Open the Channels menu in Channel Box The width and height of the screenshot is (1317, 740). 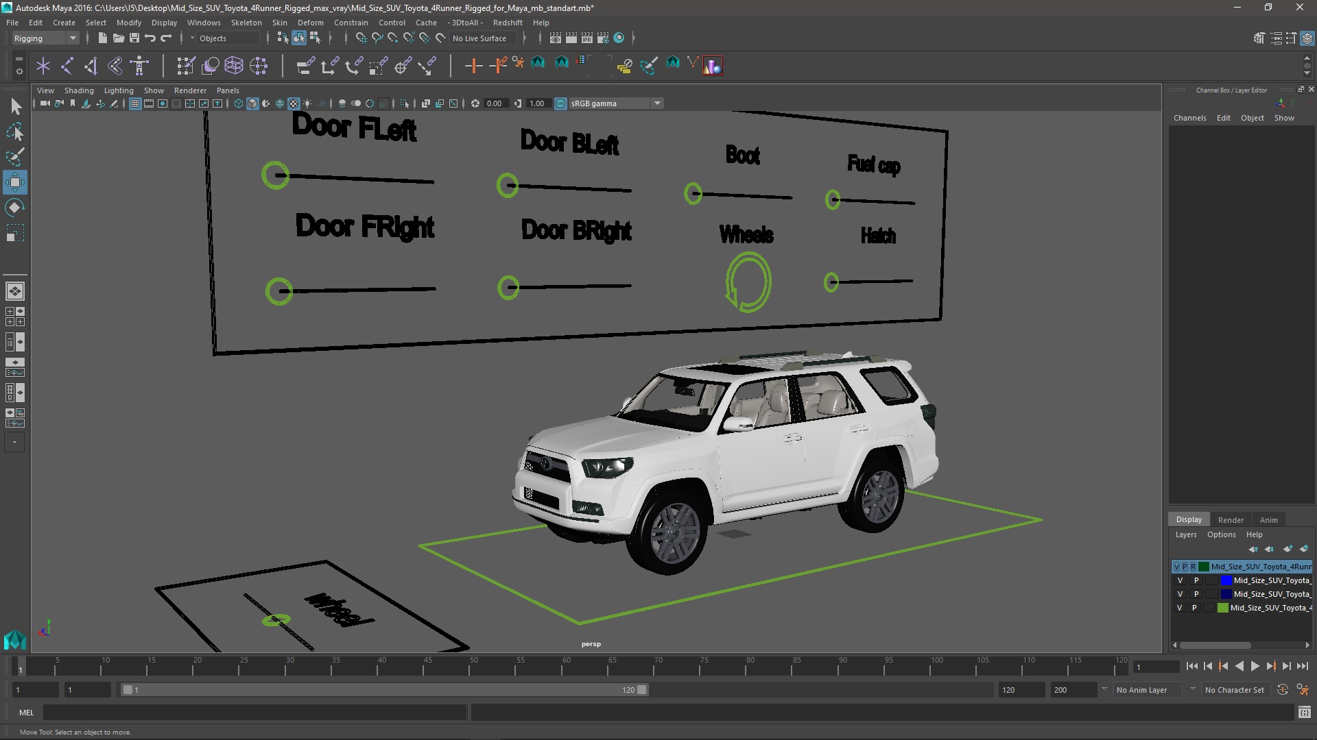[1189, 118]
